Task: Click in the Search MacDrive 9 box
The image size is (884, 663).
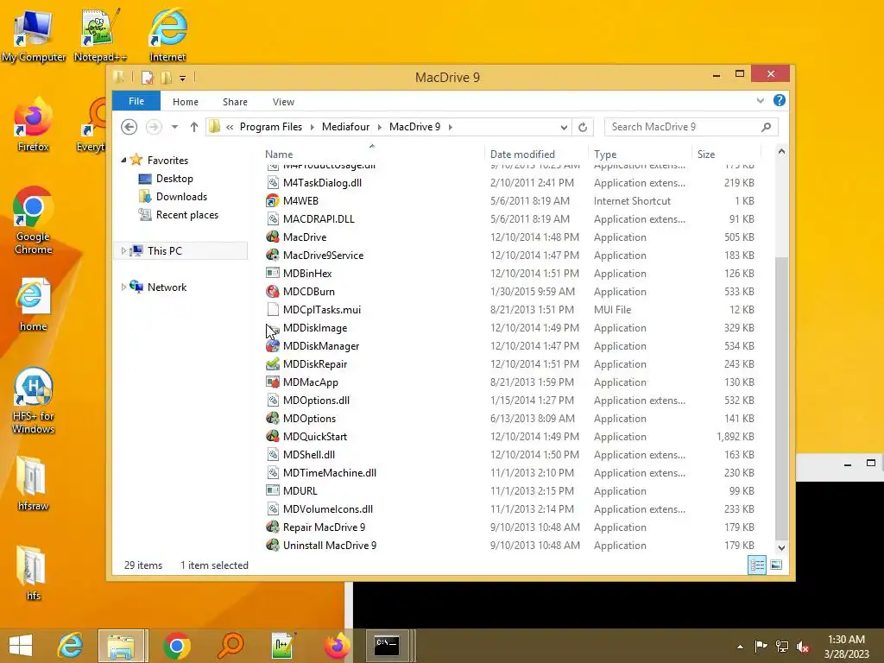Action: 691,127
